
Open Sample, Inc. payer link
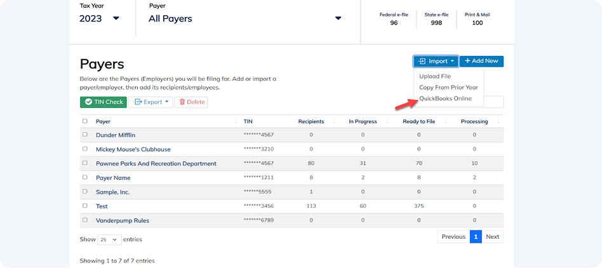[113, 192]
